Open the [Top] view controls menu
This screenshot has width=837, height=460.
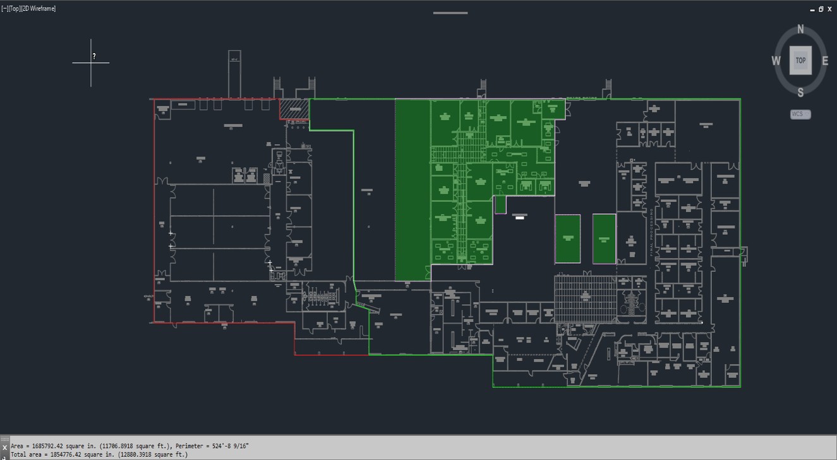point(15,9)
